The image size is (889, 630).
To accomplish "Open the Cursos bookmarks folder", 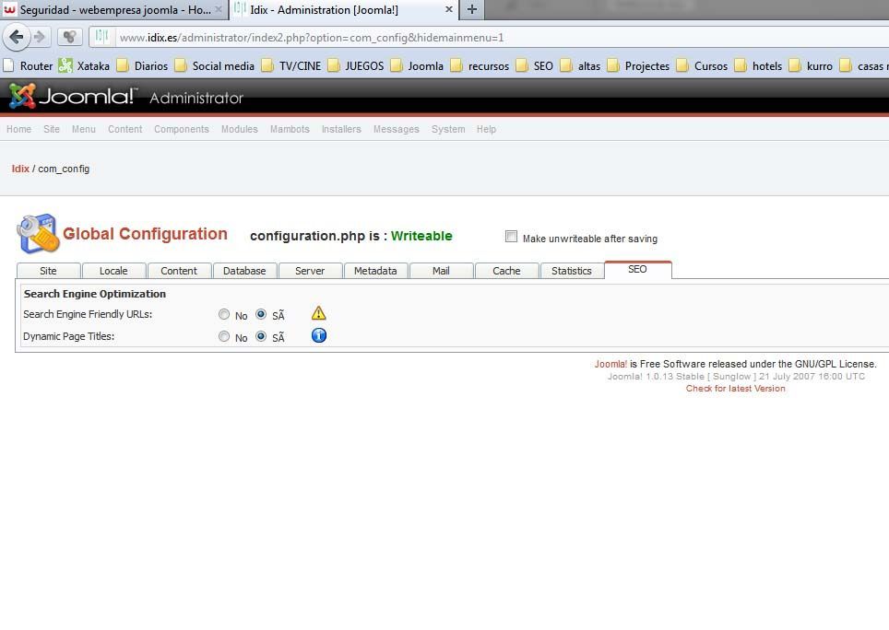I will click(x=702, y=65).
